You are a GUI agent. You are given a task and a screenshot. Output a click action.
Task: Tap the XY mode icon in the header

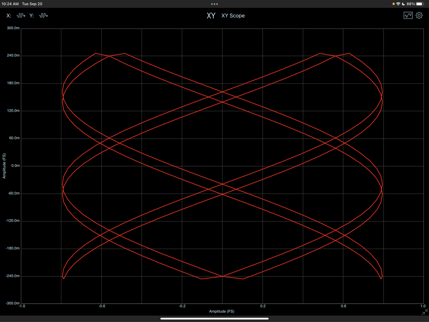click(211, 15)
